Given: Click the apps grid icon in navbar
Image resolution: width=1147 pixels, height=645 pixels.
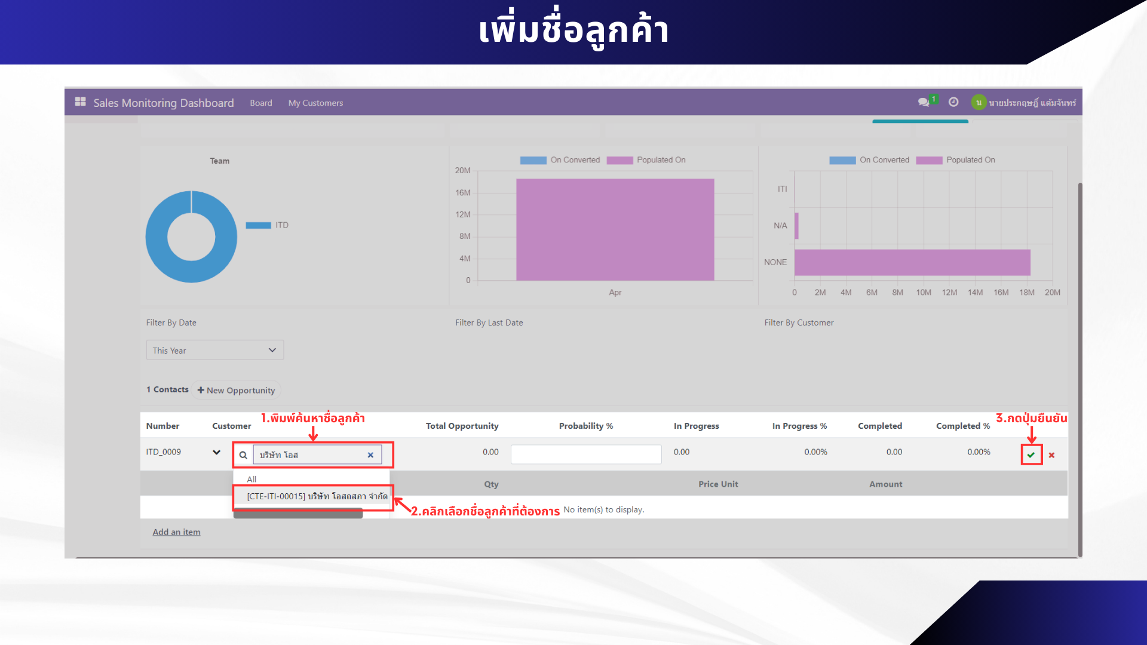Looking at the screenshot, I should tap(80, 102).
